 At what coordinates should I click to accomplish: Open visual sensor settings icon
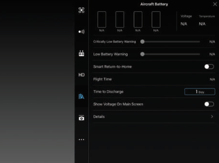click(81, 32)
